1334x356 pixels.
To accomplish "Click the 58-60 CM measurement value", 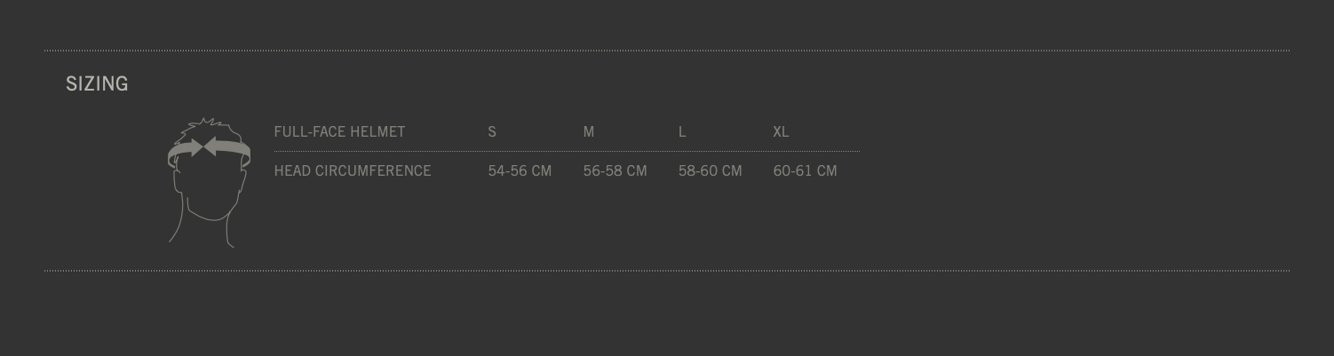I will click(x=710, y=170).
